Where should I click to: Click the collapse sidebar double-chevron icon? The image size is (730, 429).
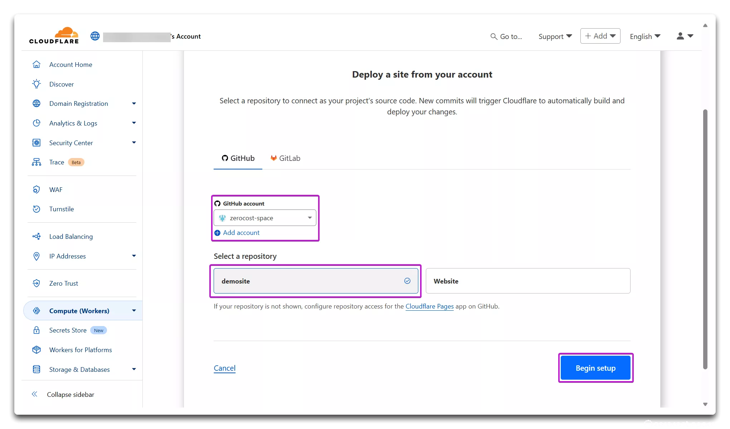[x=34, y=394]
